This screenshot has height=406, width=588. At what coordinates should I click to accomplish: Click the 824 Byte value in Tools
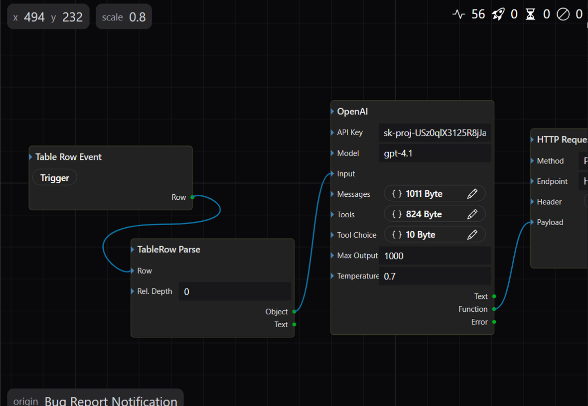pos(424,214)
